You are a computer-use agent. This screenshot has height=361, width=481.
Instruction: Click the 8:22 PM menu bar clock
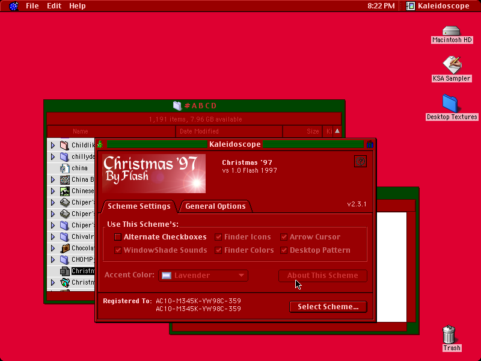381,6
